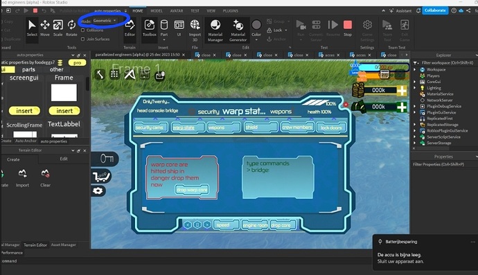Viewport: 478px width, 275px height.
Task: Switch to the MODEL ribbon tab
Action: click(157, 10)
